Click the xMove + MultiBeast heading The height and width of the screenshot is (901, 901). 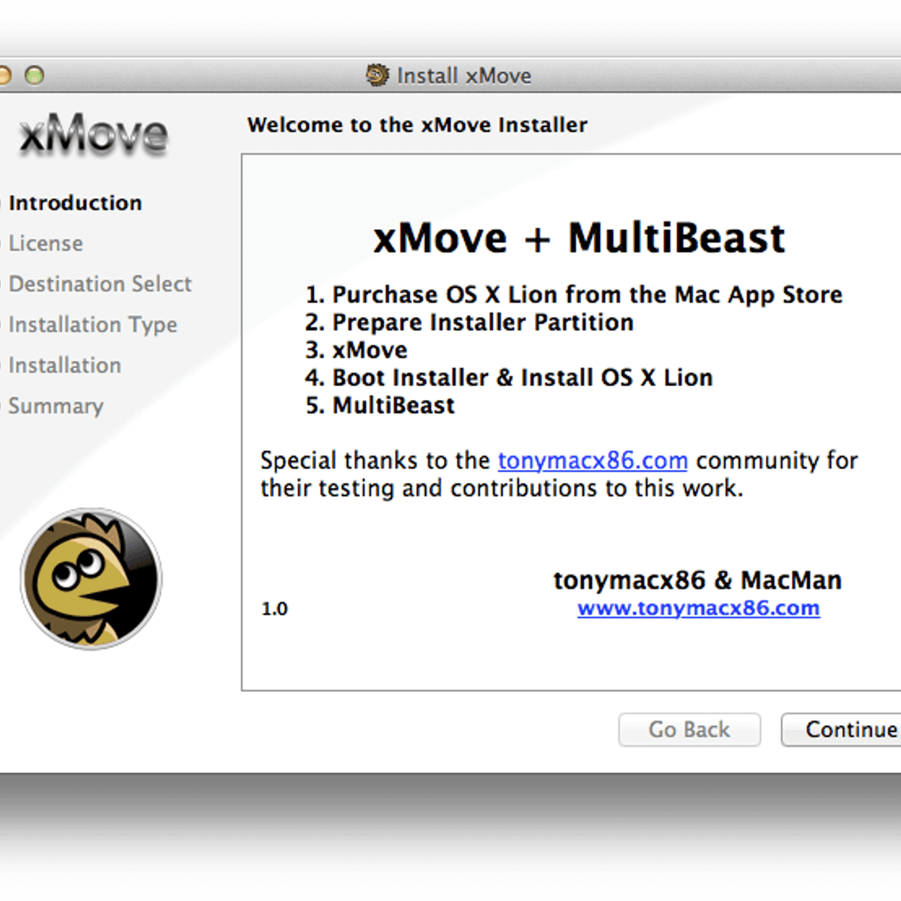pos(579,238)
